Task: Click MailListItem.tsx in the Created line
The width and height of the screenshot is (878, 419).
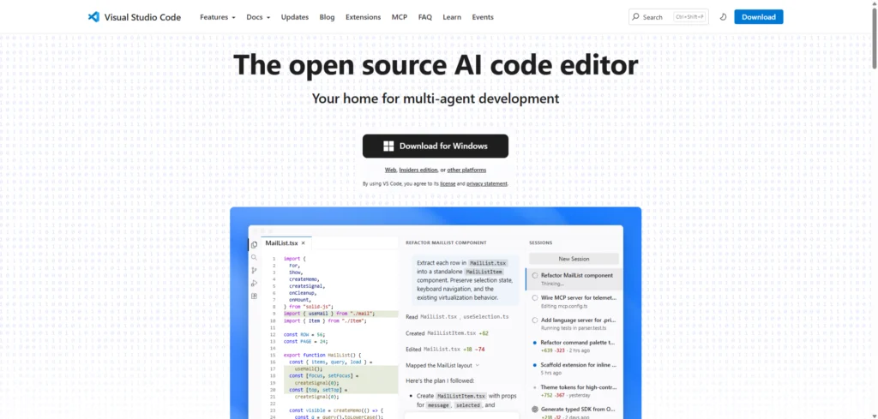Action: pyautogui.click(x=451, y=333)
